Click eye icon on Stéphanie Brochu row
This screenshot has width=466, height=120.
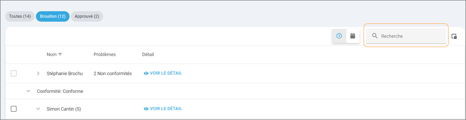146,74
